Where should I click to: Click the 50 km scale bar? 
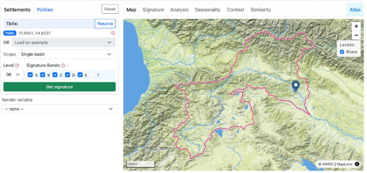(x=141, y=164)
